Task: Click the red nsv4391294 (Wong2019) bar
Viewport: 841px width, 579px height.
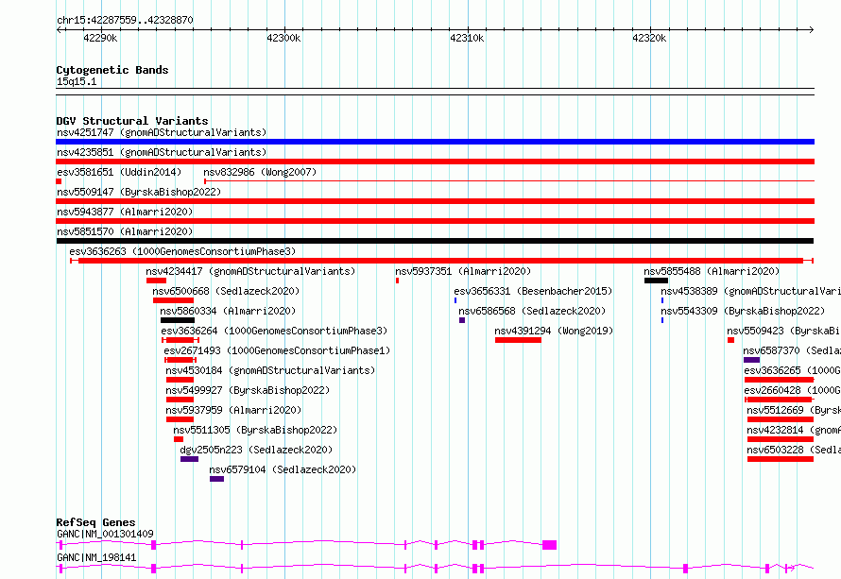Action: 518,340
